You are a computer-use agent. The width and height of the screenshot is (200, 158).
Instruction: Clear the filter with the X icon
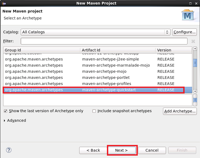point(193,41)
